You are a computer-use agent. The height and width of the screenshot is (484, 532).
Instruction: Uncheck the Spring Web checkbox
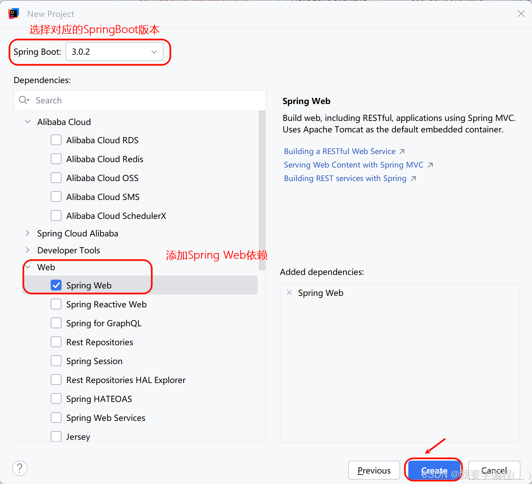click(56, 285)
